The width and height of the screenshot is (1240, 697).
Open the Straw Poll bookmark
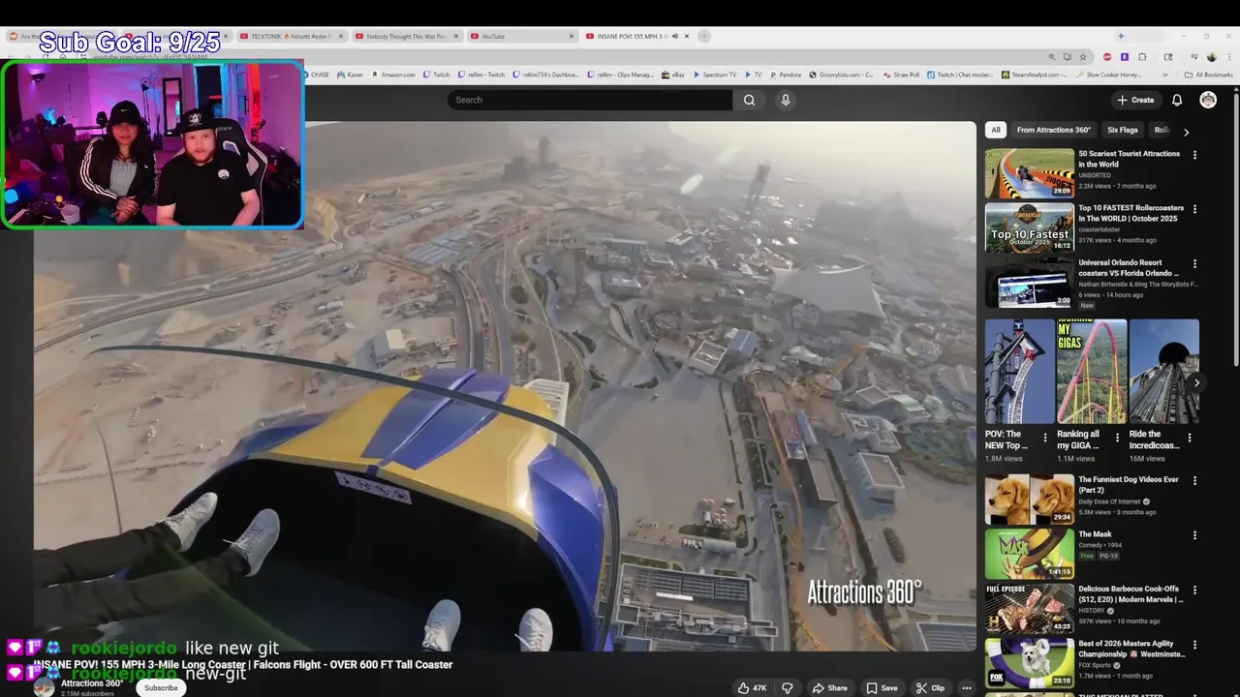pyautogui.click(x=901, y=75)
